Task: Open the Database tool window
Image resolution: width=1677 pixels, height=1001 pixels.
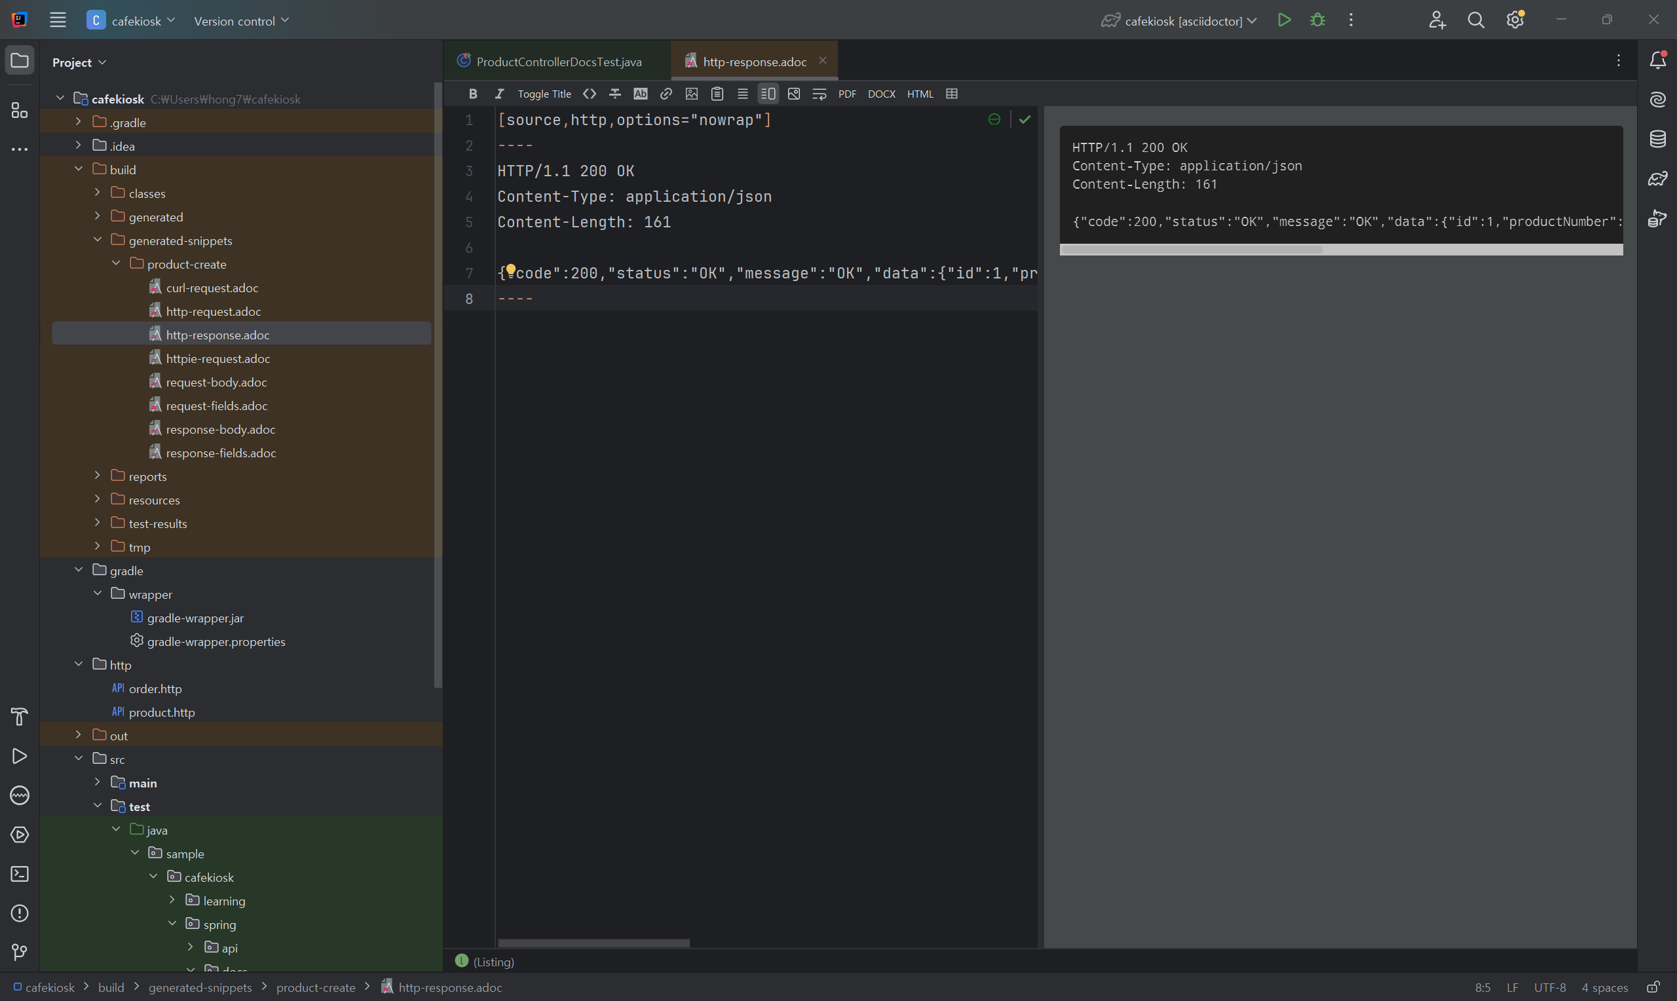Action: pyautogui.click(x=1657, y=139)
